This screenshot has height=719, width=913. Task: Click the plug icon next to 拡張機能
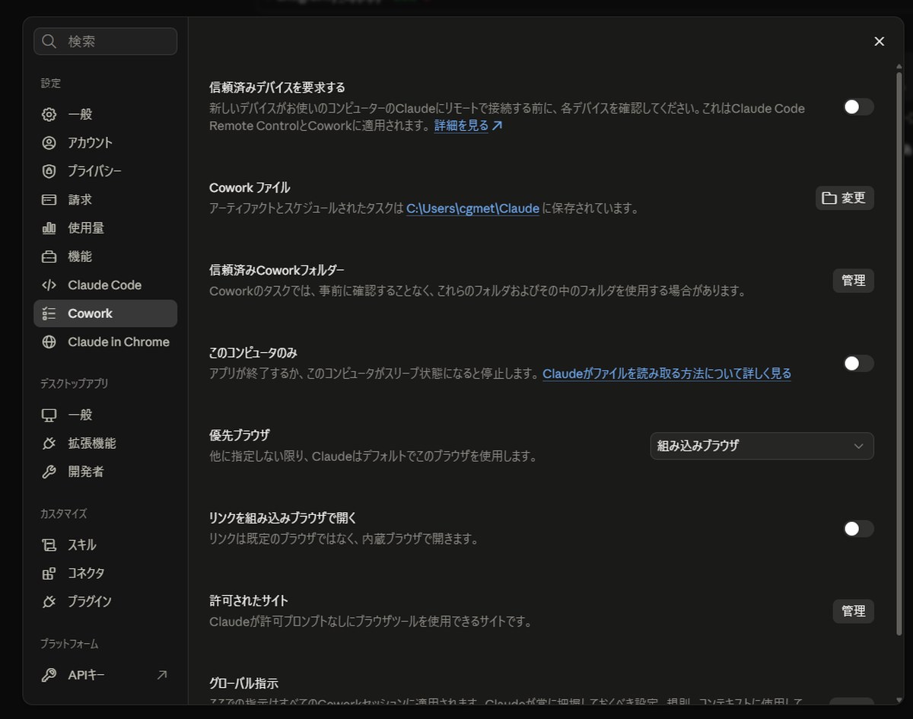click(x=49, y=443)
